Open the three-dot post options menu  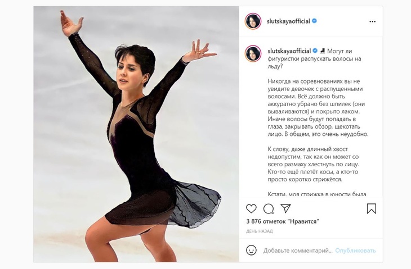[372, 22]
